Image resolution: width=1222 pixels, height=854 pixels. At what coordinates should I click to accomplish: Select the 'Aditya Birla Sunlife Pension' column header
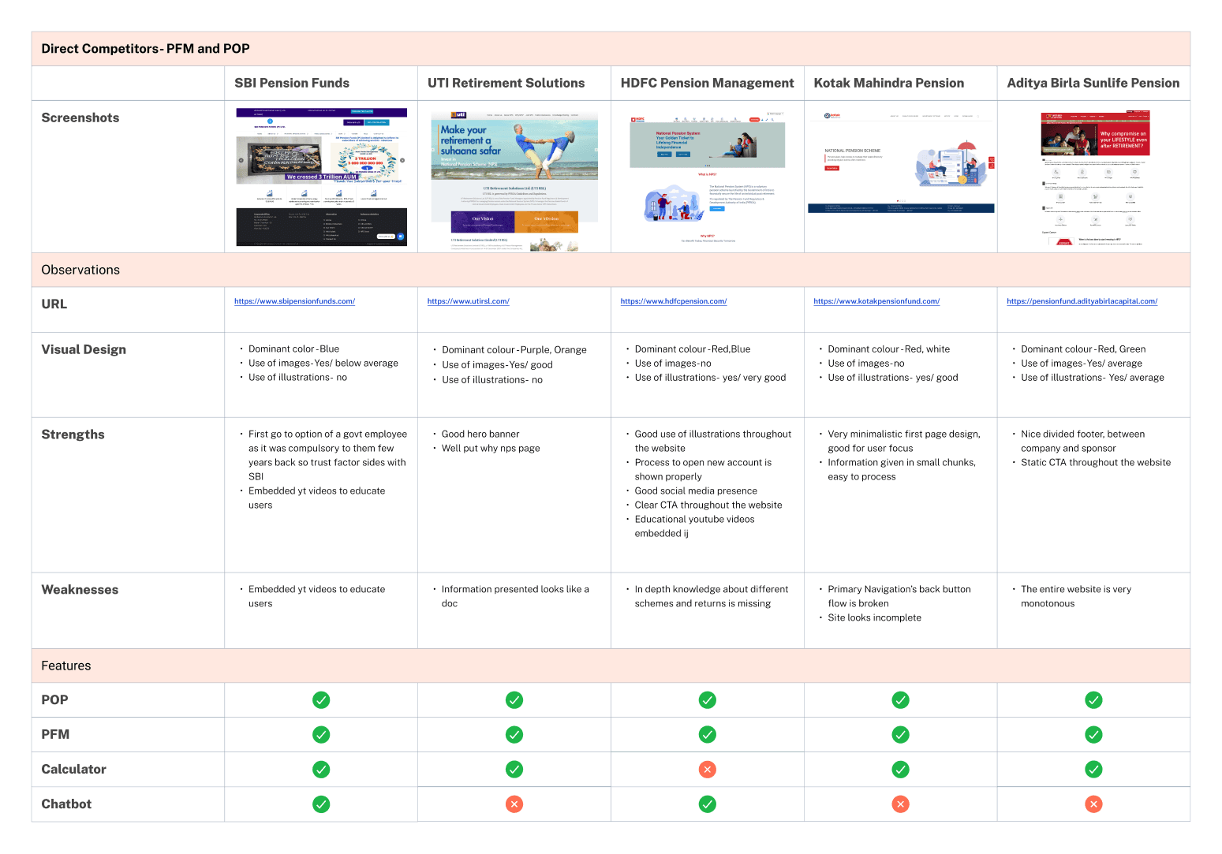[1093, 84]
